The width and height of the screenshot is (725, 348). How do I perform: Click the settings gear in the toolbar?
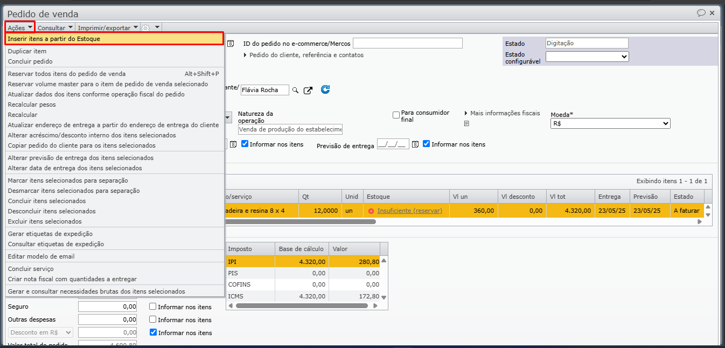(146, 27)
